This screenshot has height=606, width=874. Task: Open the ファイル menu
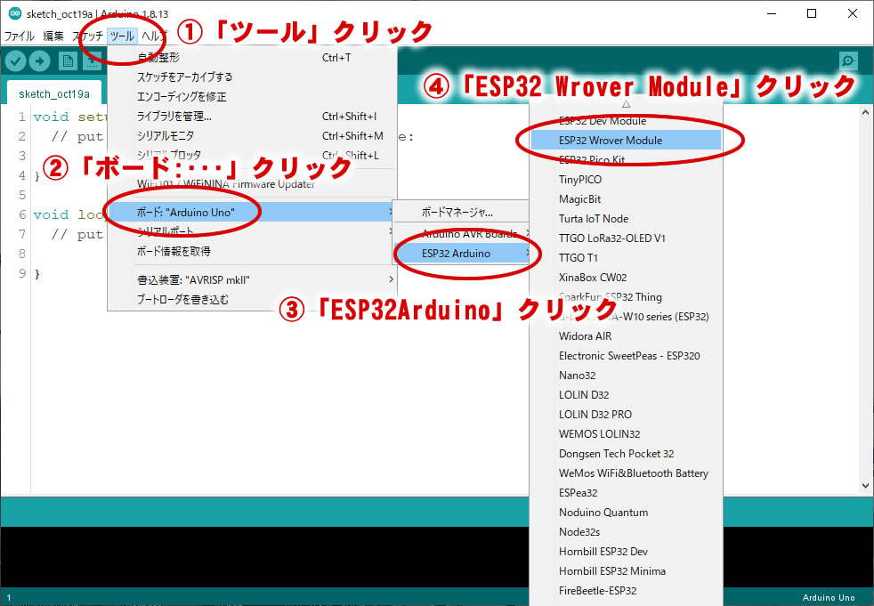coord(20,36)
